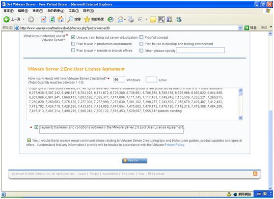This screenshot has height=199, width=274.
Task: Click the Stop loading icon with red X
Action: 44,19
